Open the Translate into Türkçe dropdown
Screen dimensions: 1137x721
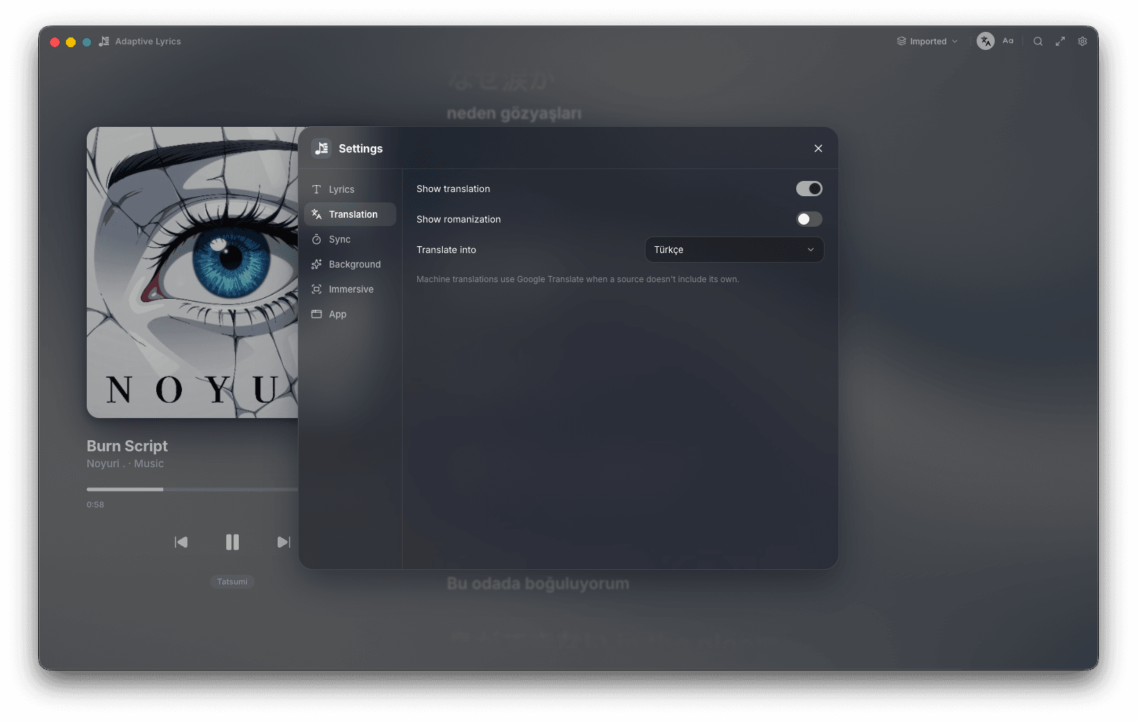pos(734,250)
